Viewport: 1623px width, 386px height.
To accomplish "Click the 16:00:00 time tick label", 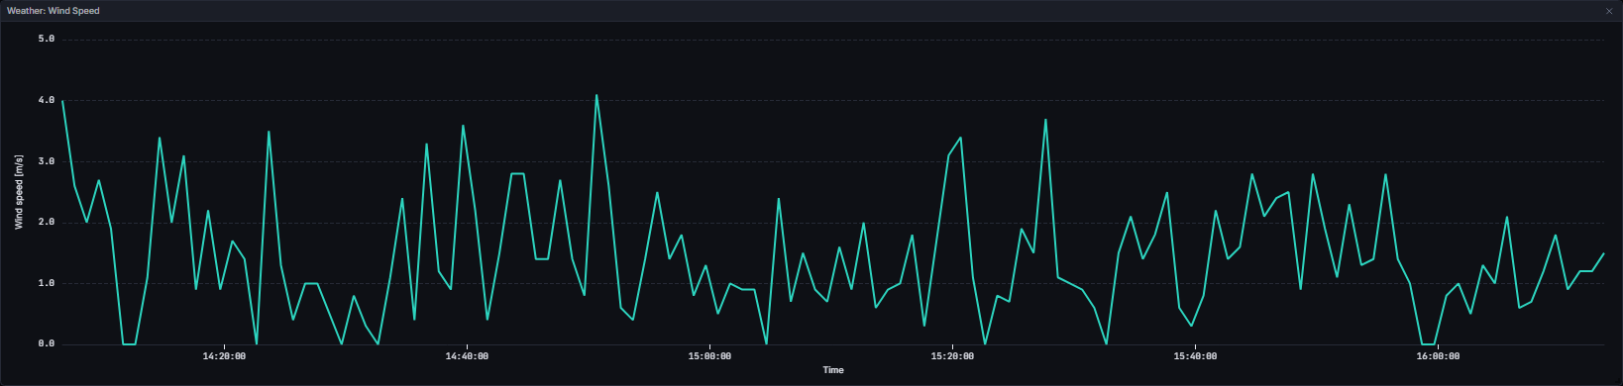I will (x=1438, y=356).
